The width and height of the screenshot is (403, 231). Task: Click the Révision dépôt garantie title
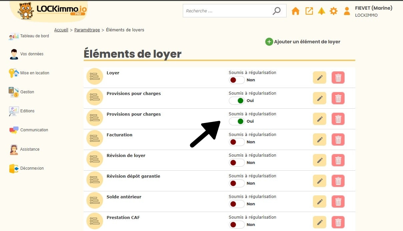pyautogui.click(x=133, y=176)
